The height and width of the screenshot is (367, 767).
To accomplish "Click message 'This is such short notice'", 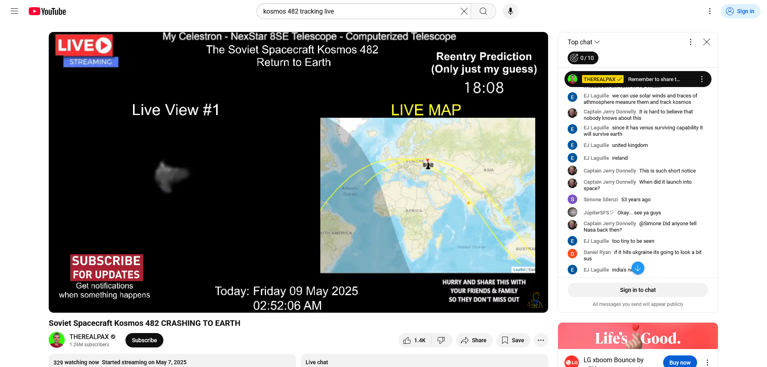I will 667,171.
